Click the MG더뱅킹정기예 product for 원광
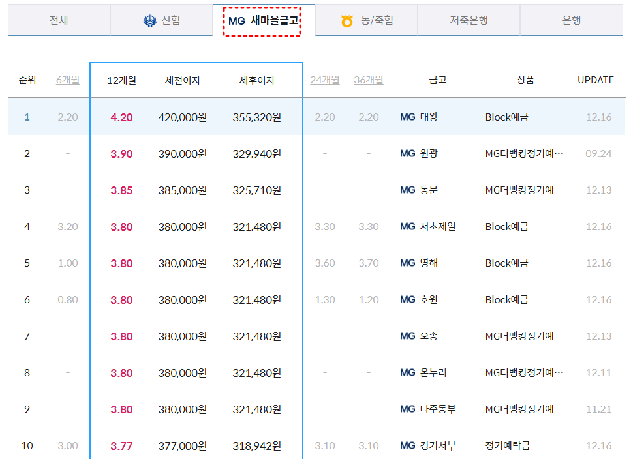The height and width of the screenshot is (459, 631). 525,153
